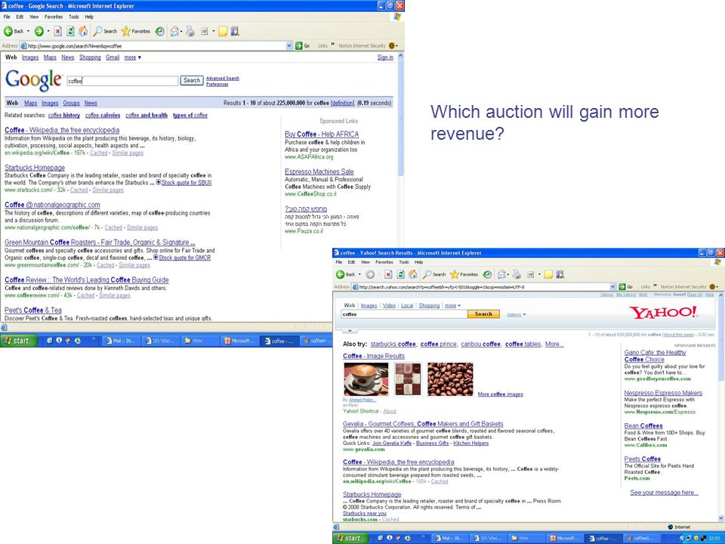
Task: Click coffee beans image thumbnail on Yahoo
Action: pos(450,379)
